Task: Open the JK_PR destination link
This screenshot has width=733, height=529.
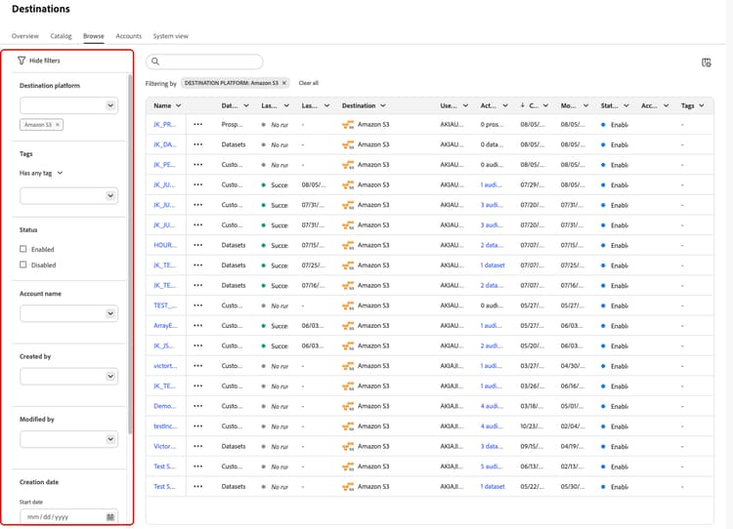Action: coord(165,125)
